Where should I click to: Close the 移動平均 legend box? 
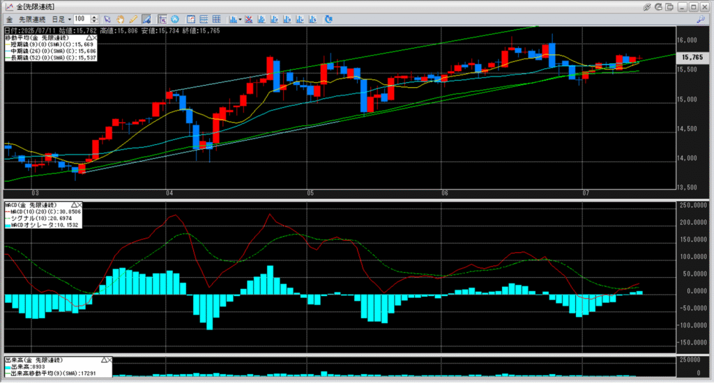pos(94,38)
